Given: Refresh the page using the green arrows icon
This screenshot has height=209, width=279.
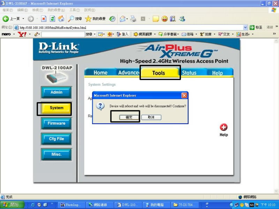Looking at the screenshot, I should click(52, 19).
